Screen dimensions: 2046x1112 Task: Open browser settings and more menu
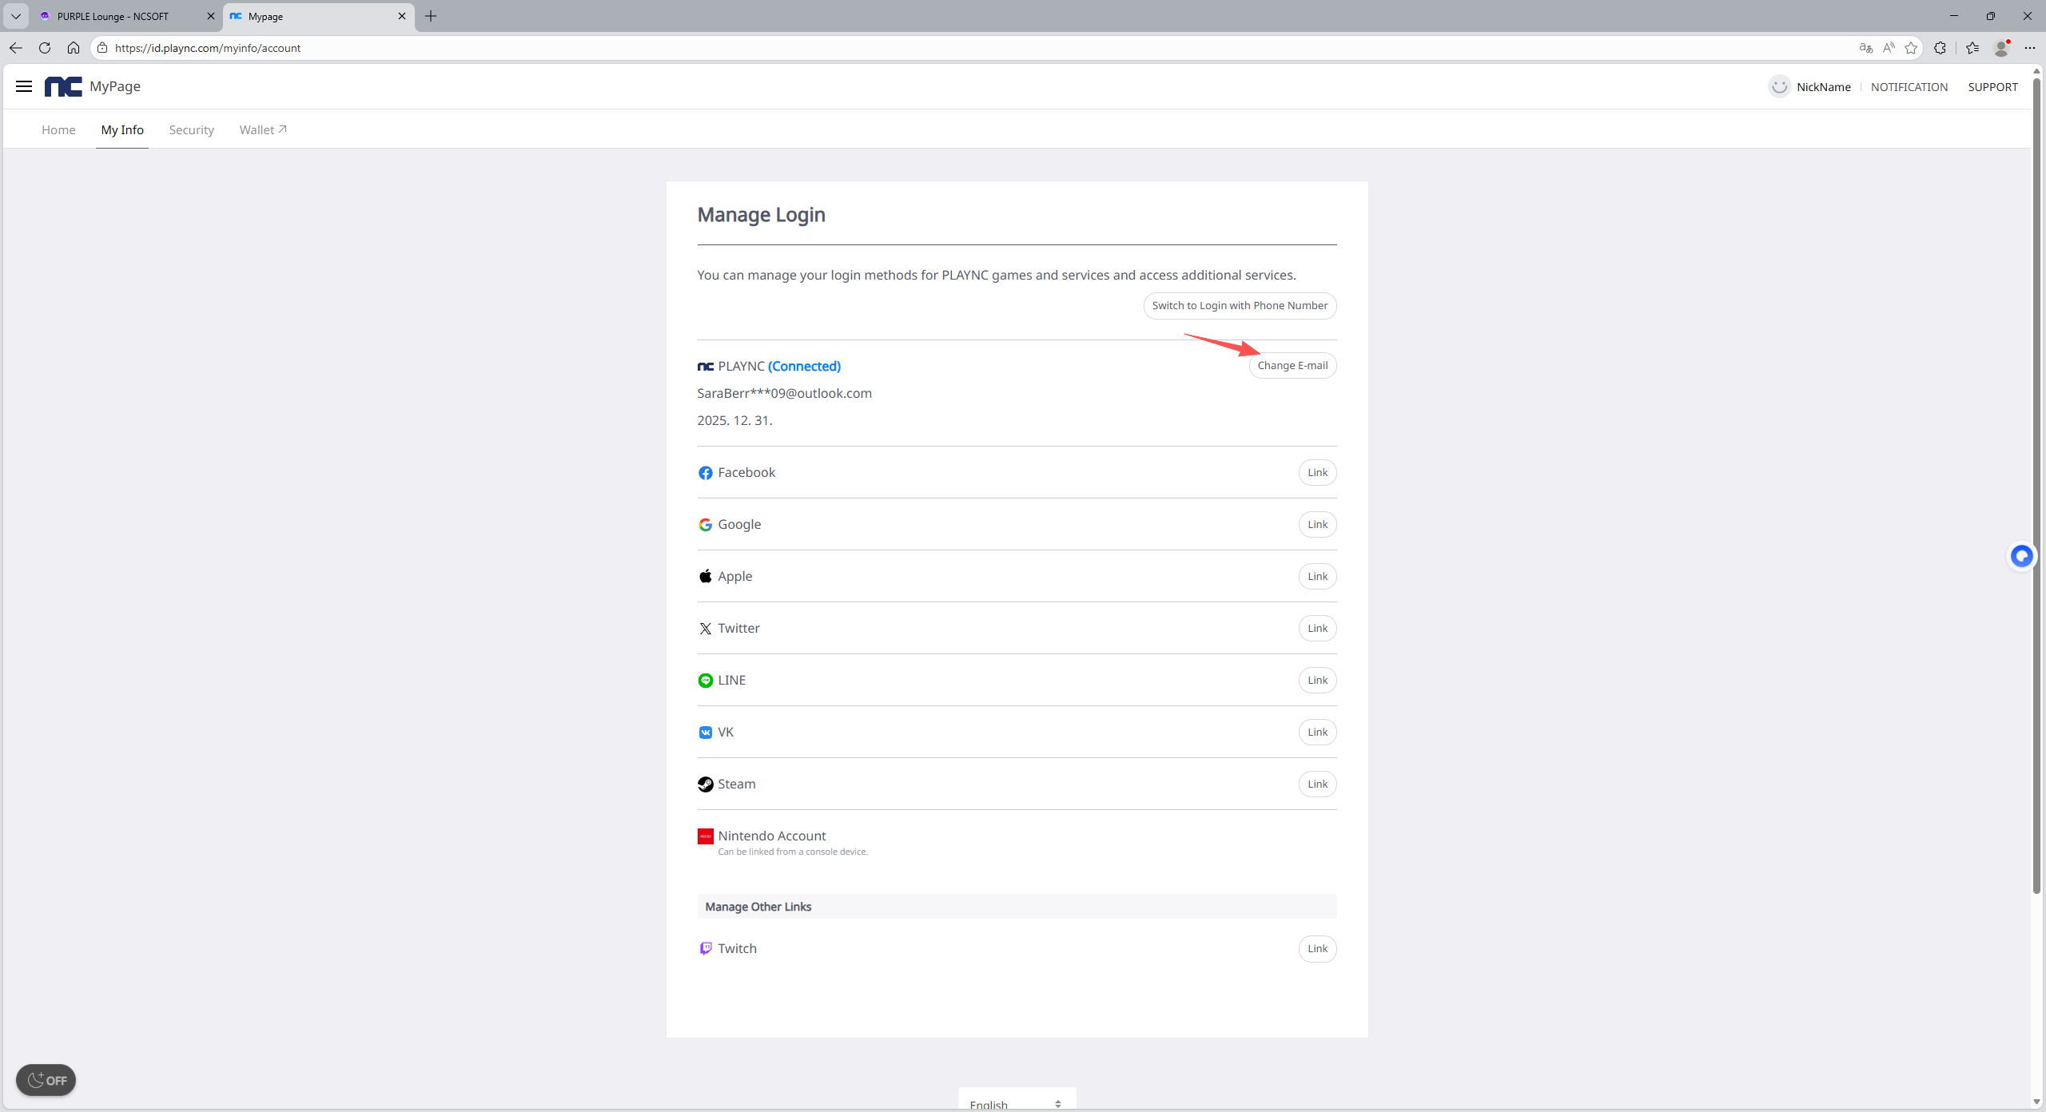2029,48
